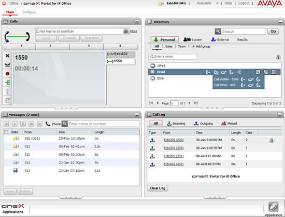The width and height of the screenshot is (285, 217).
Task: Switch to the Main tab
Action: coord(10,12)
